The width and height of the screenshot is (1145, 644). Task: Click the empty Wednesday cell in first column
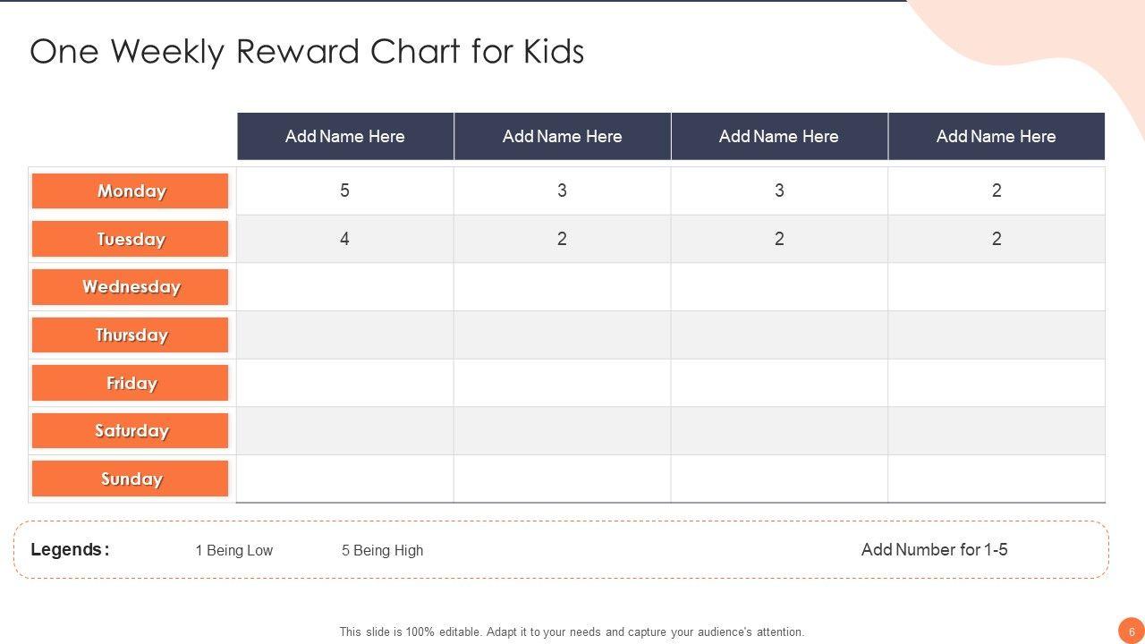pos(345,287)
